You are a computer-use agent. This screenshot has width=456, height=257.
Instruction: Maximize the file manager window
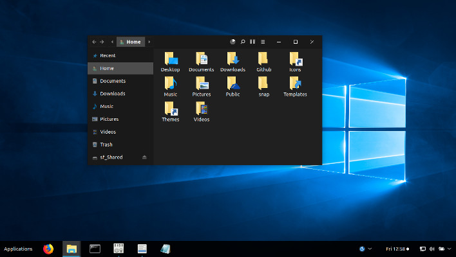click(296, 42)
